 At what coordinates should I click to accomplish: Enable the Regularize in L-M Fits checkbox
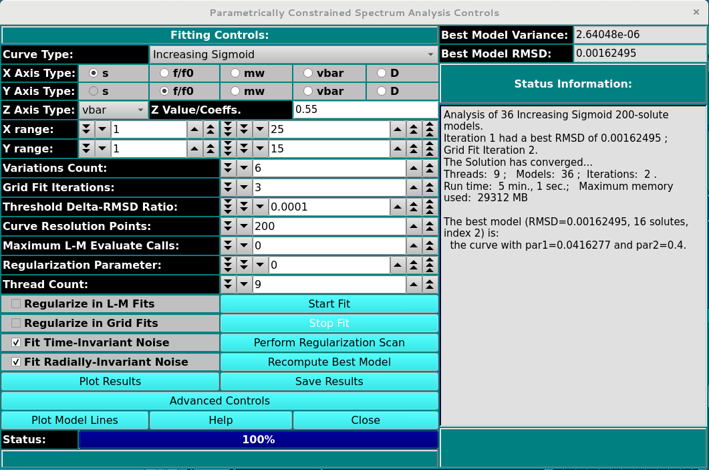tap(16, 304)
